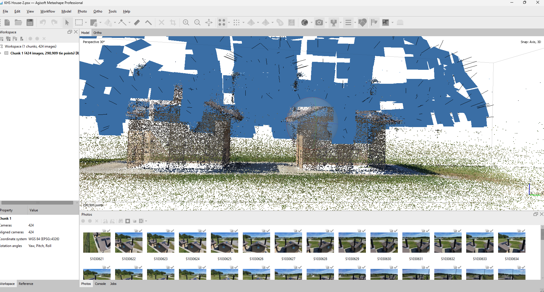Screen dimensions: 544x292
Task: Zoom out of the model view
Action: coord(197,23)
